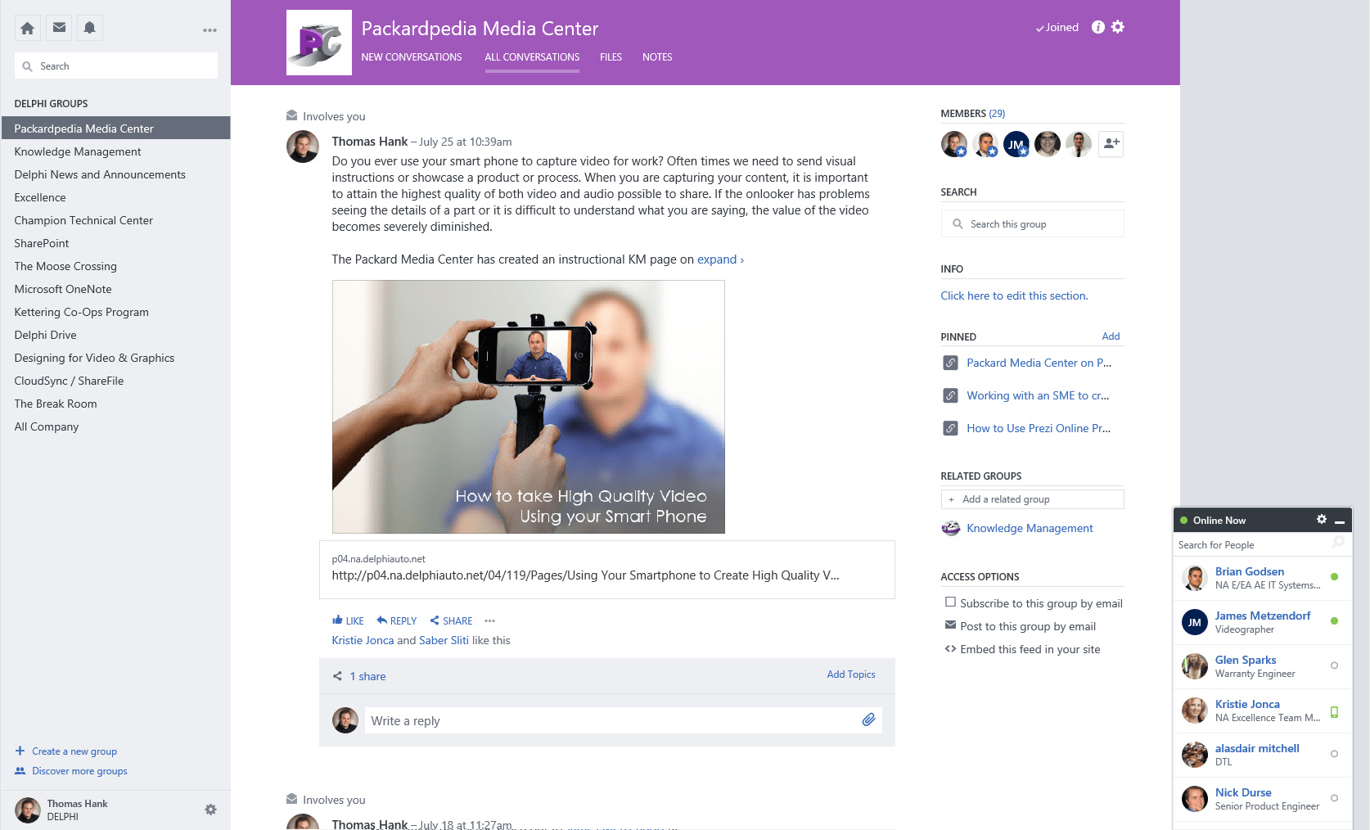
Task: Expand the truncated post text
Action: click(x=720, y=259)
